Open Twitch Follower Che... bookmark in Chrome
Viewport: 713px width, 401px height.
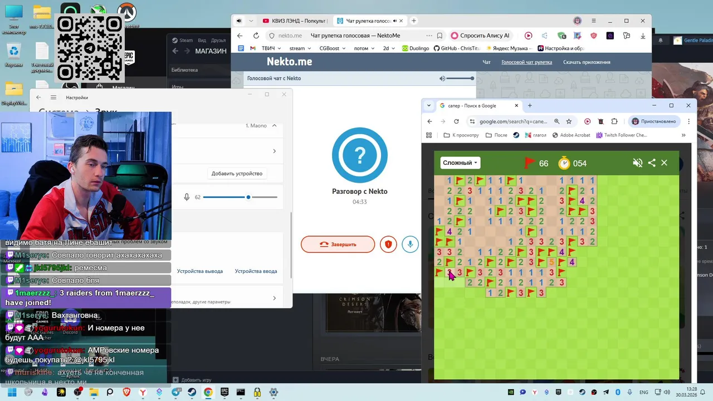click(621, 135)
